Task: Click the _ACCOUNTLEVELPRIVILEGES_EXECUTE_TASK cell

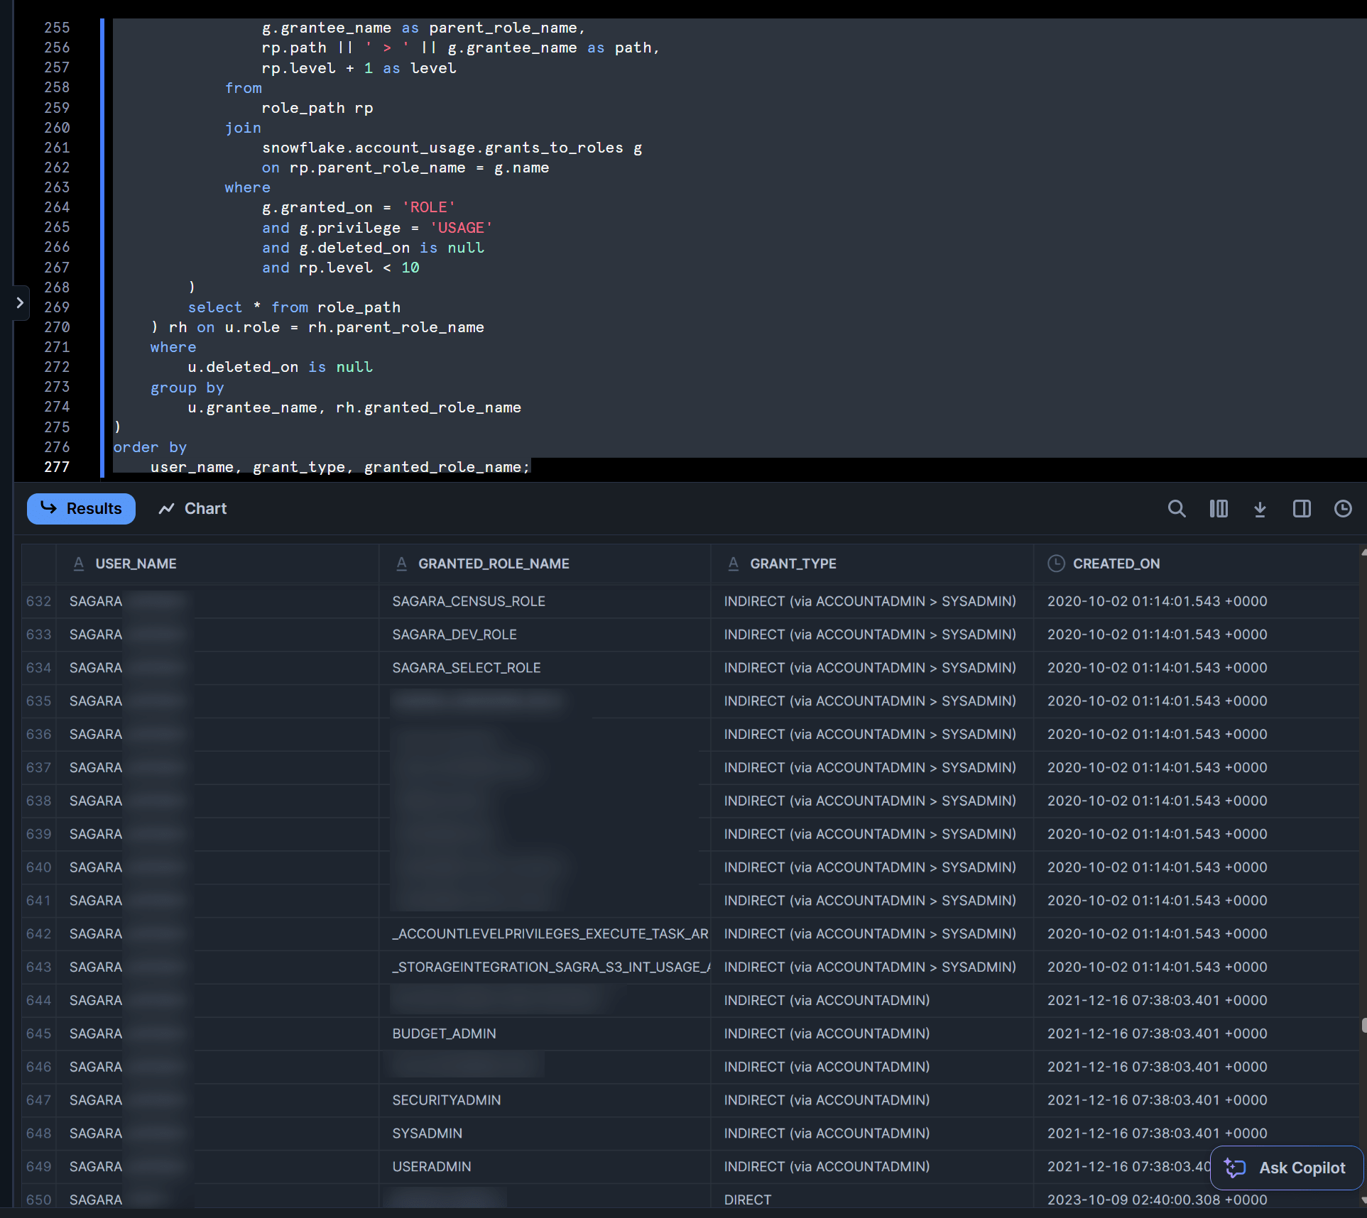Action: 545,934
